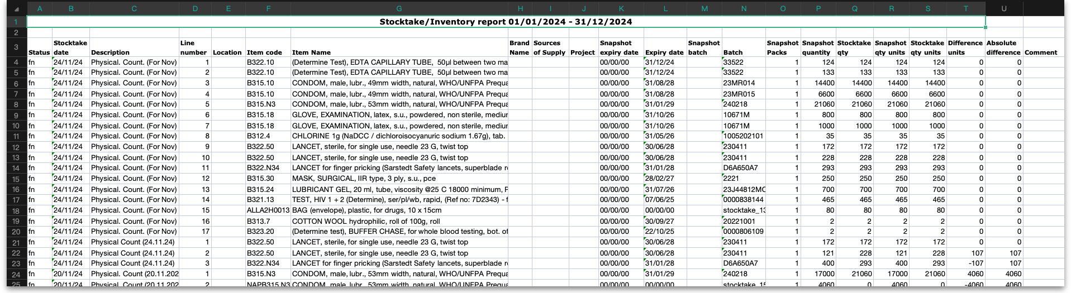This screenshot has width=1071, height=293.
Task: Click the COTTON WOOL hydrophilic item cell
Action: [399, 221]
